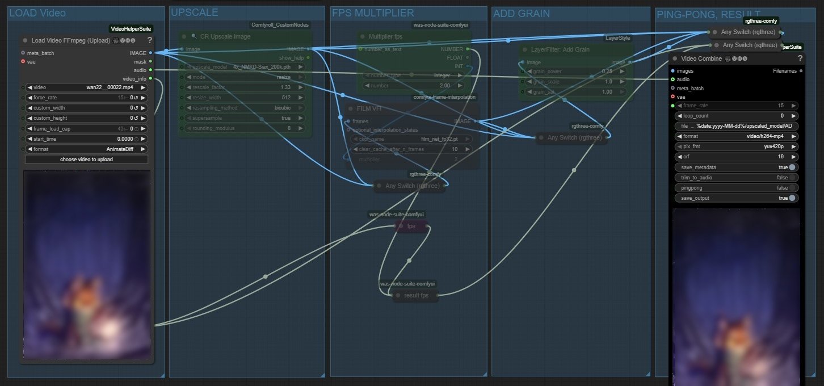Open resampling_method combo showing bicubic
Viewport: 824px width, 386px height.
click(x=245, y=107)
